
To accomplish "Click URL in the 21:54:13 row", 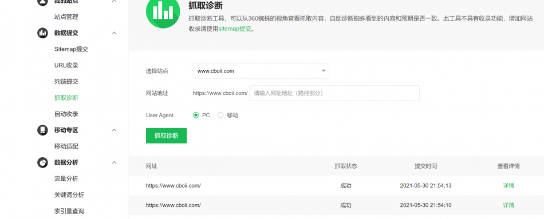I will click(174, 185).
